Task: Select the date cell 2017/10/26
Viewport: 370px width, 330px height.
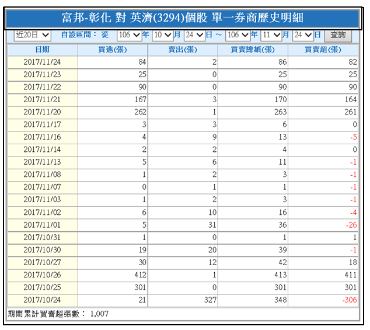Action: (43, 275)
